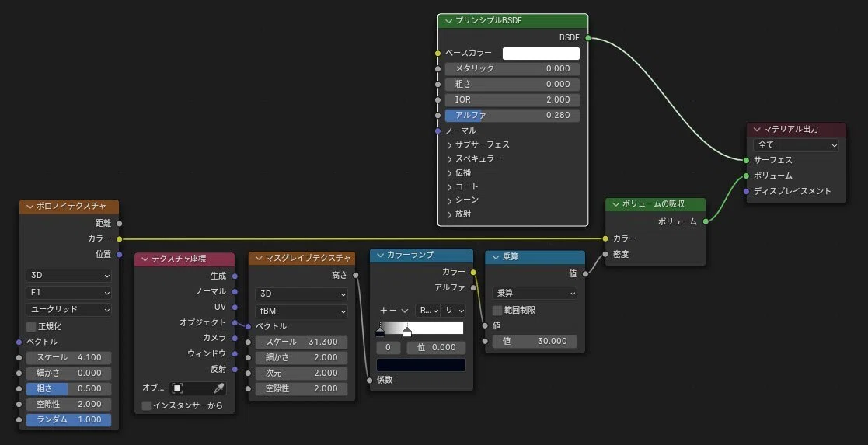Click the 次元 2.000 field
The image size is (868, 445).
(x=302, y=373)
